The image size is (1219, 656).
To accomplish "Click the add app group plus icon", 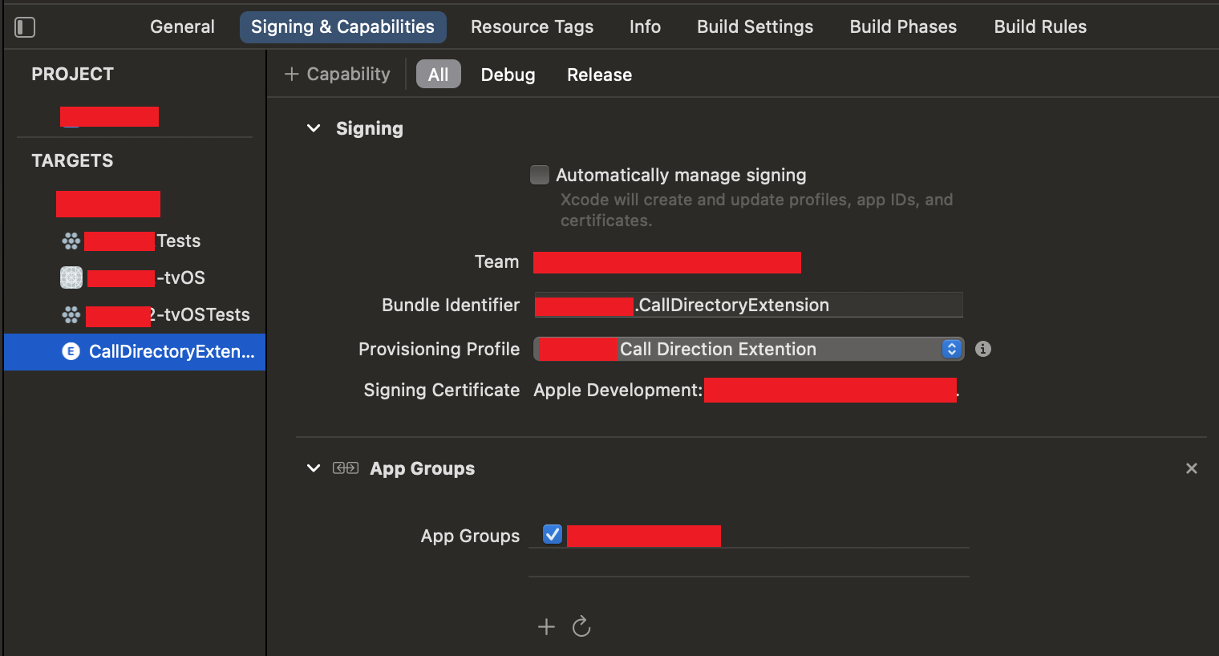I will (x=546, y=626).
